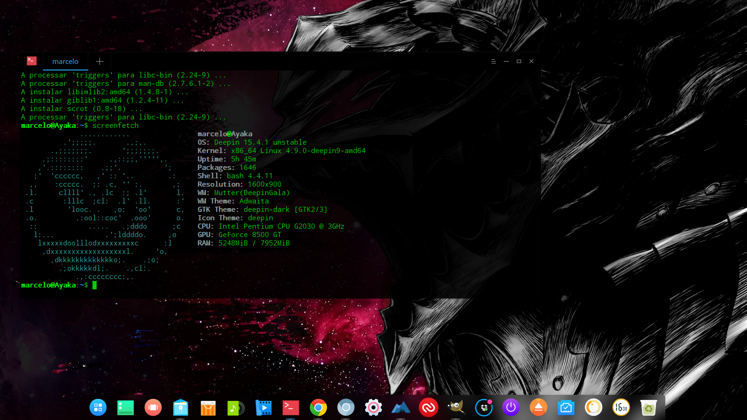Launch Deepin Movie player from the dock

(263, 407)
